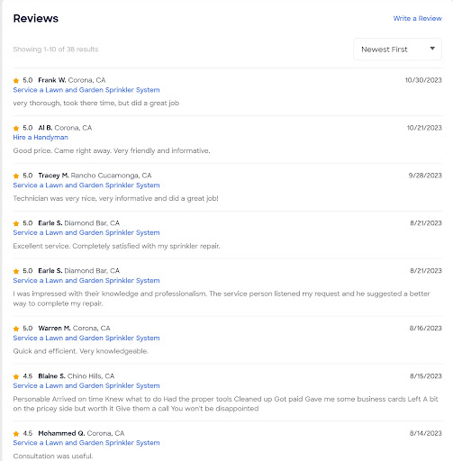Click the Reviews section heading

click(x=36, y=18)
